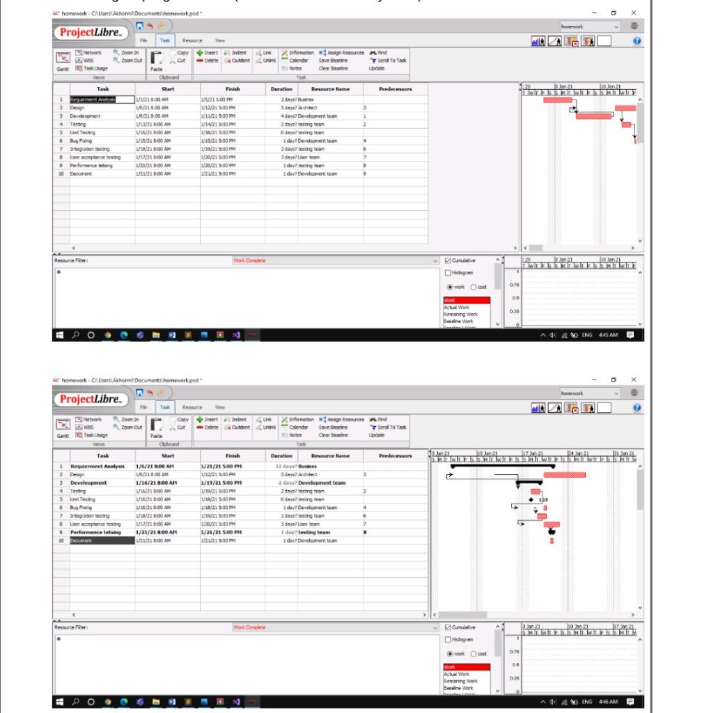Click Copy in the lower window clipboard group

click(179, 420)
